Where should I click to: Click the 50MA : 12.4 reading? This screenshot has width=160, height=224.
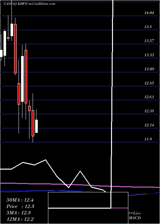(20, 200)
